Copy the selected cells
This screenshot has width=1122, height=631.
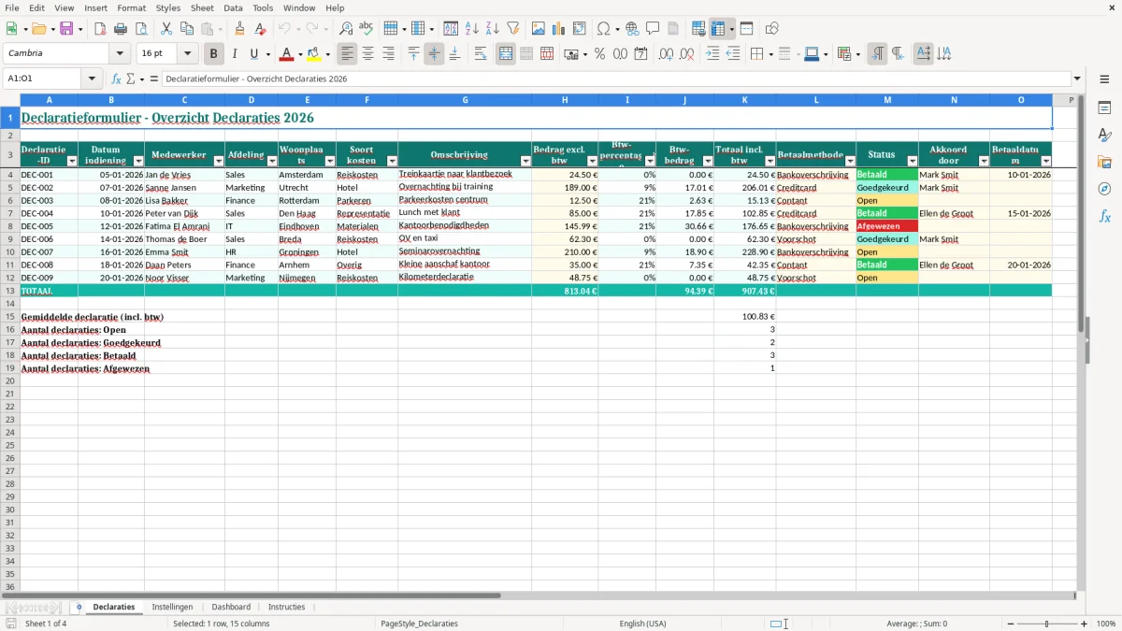pyautogui.click(x=187, y=29)
